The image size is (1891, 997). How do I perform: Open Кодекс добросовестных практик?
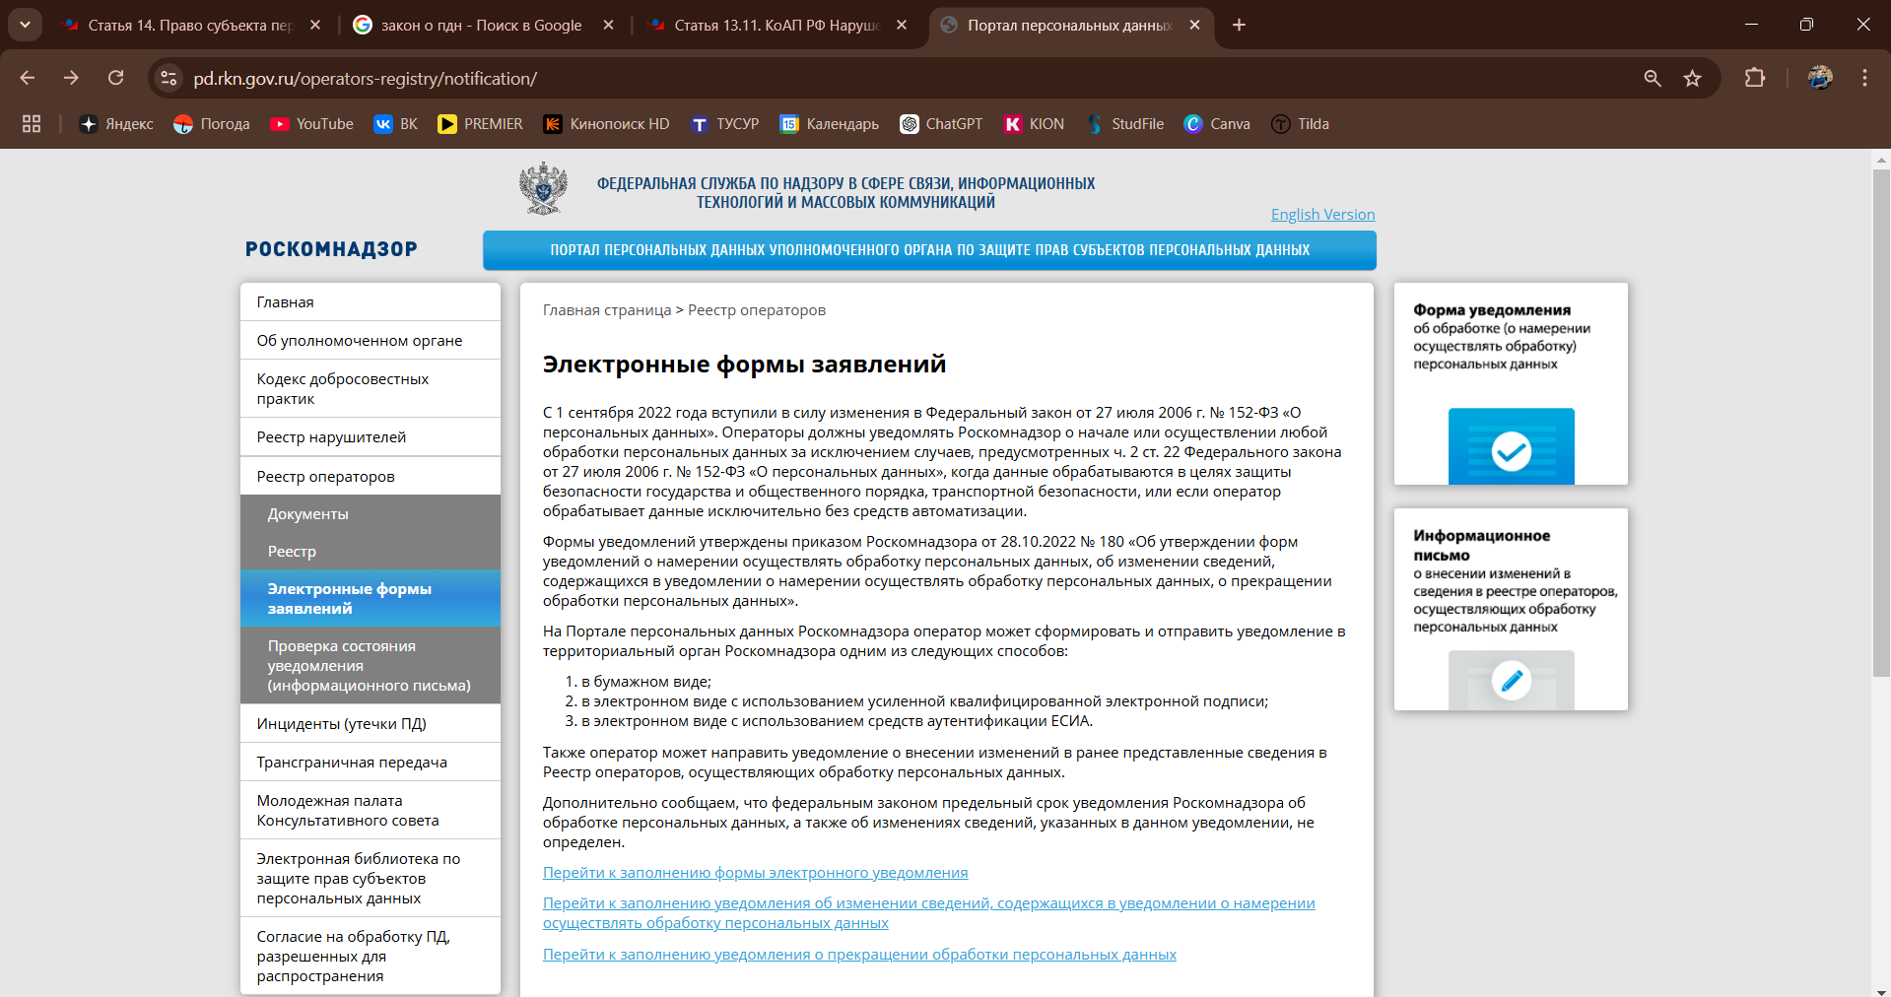point(371,389)
